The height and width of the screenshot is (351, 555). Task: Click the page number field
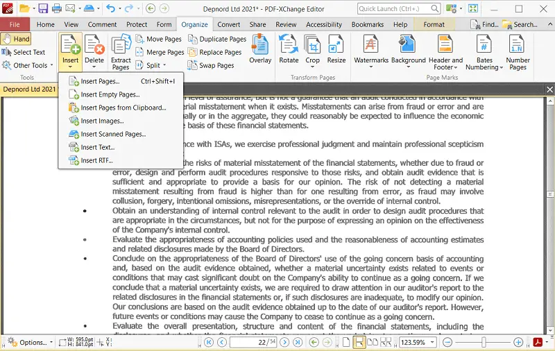click(x=253, y=342)
